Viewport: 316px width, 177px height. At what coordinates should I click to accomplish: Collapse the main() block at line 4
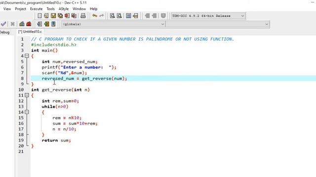point(27,56)
